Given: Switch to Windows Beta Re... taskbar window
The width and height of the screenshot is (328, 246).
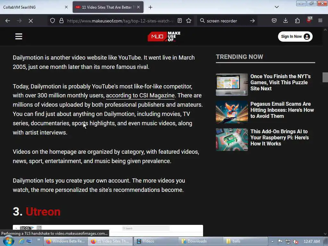Looking at the screenshot, I should pos(65,241).
